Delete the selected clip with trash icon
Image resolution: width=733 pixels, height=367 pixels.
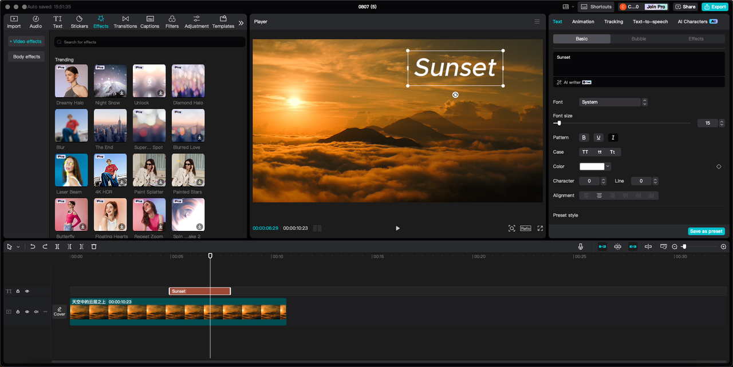click(94, 246)
